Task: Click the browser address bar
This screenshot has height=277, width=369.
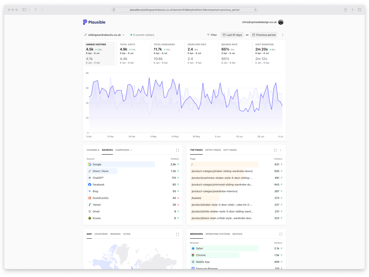Action: tap(184, 10)
